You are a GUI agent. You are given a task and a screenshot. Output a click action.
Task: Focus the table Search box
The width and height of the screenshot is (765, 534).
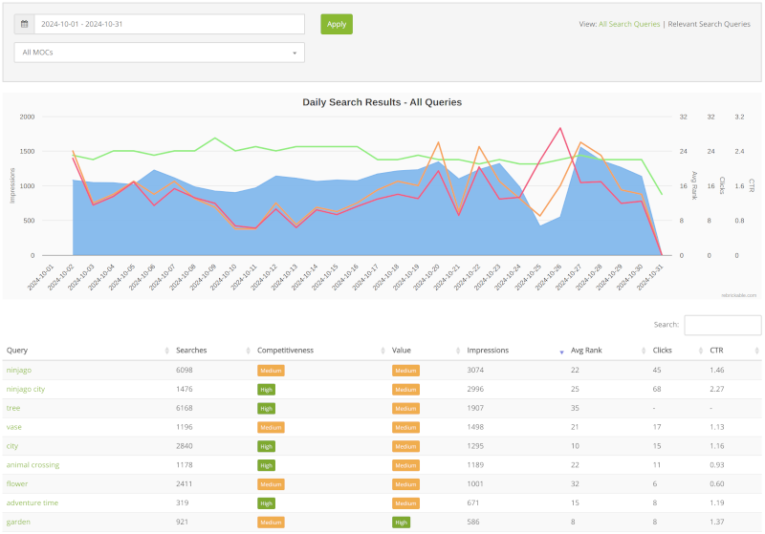[x=722, y=326]
